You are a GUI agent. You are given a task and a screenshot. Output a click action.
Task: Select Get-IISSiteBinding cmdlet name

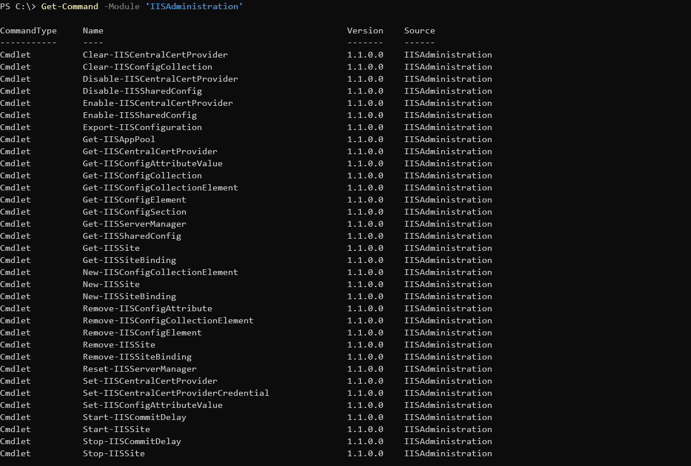point(130,260)
